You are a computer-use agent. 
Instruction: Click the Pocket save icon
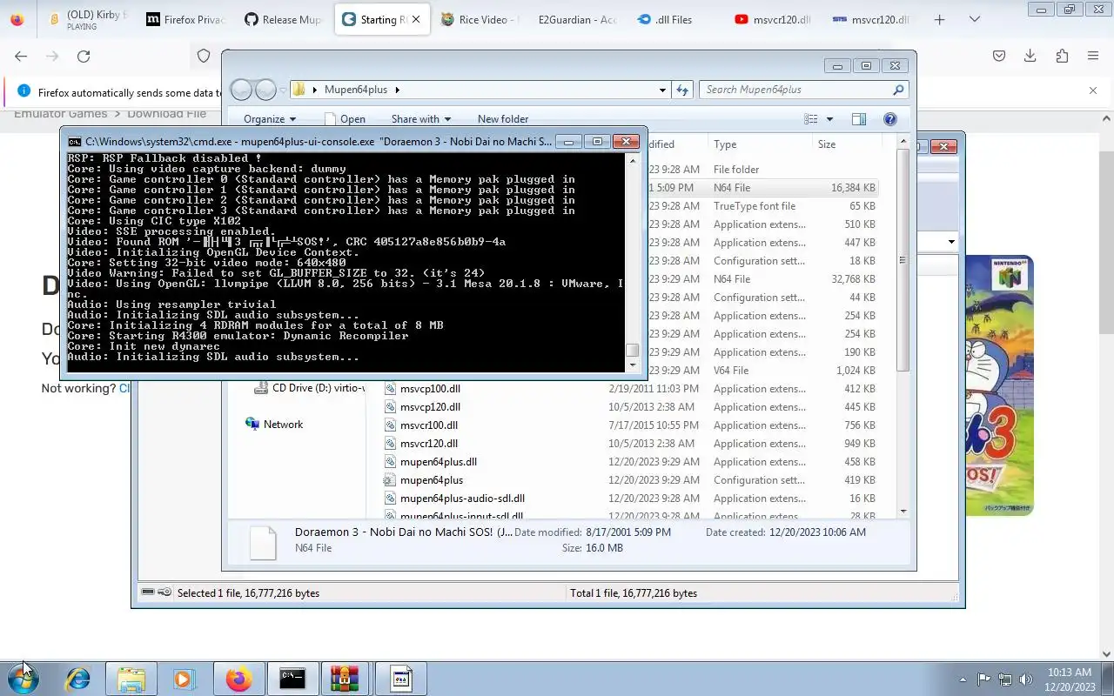[999, 56]
